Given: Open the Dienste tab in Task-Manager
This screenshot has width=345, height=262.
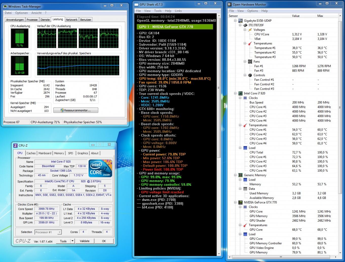Looking at the screenshot, I should (x=45, y=20).
